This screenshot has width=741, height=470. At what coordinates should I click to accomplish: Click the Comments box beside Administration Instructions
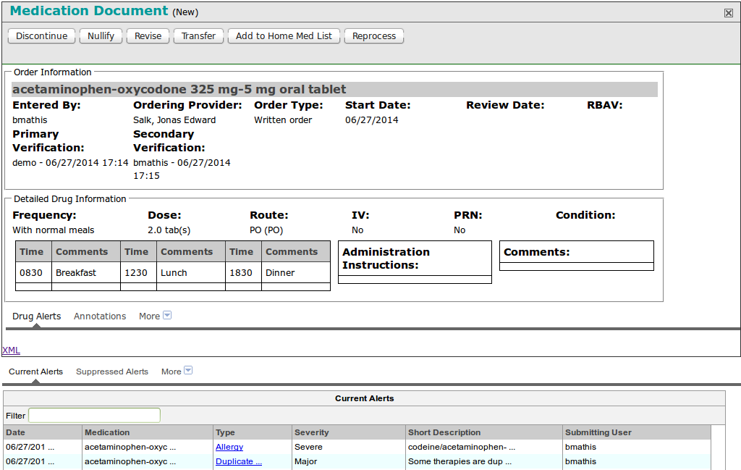(577, 256)
